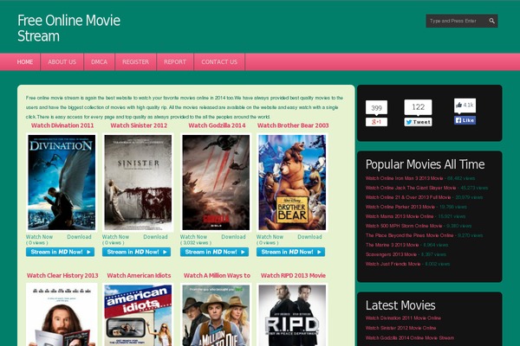Click Watch Now under Divination

click(x=39, y=237)
